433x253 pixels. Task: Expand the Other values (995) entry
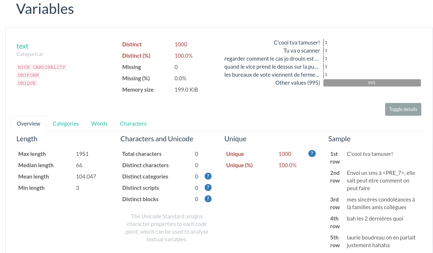(298, 83)
